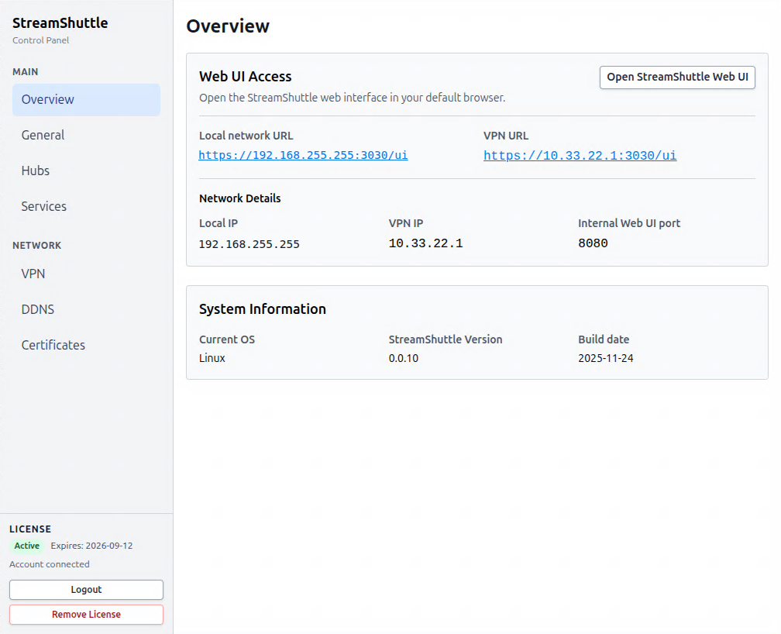Screen dimensions: 781x634
Task: Click the VPN URL label
Action: pos(506,136)
